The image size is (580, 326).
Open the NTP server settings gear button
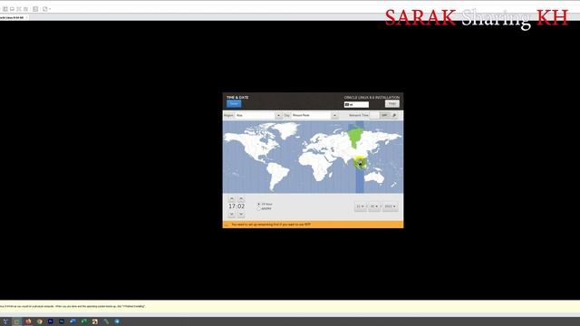(x=394, y=115)
